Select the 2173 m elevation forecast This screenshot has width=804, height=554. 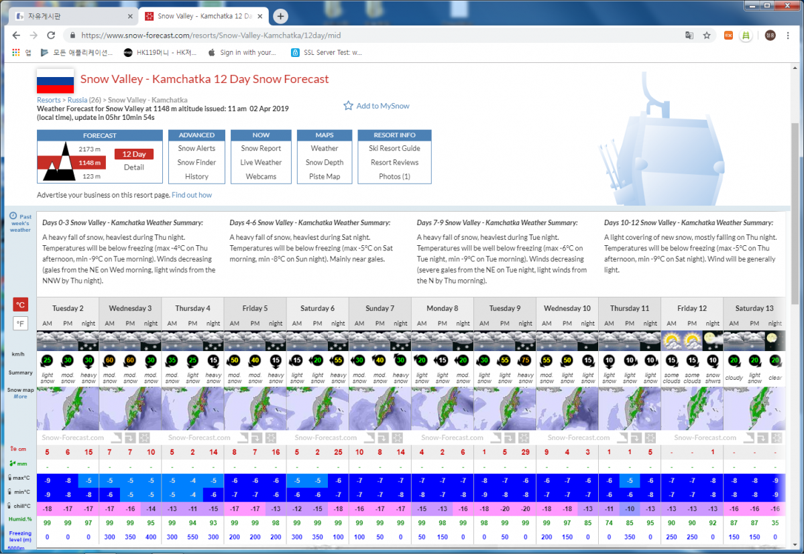[x=89, y=149]
